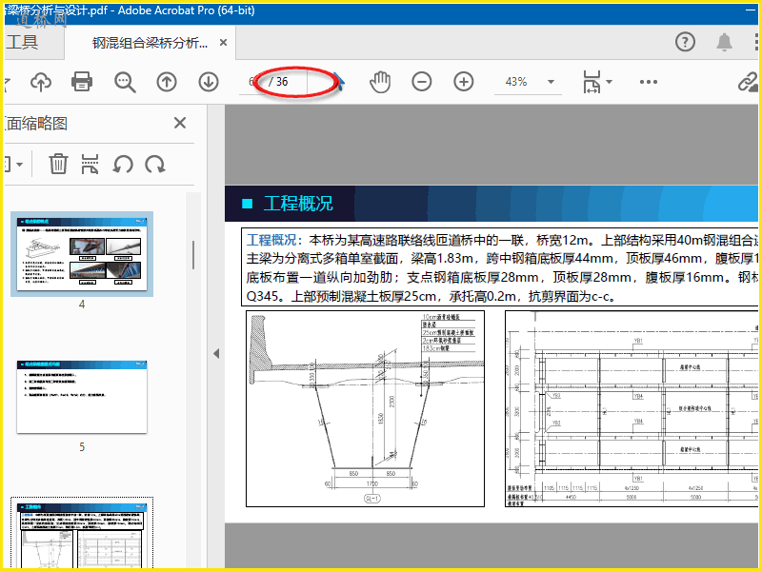Click the plan layout drawing on the right

tap(632, 408)
